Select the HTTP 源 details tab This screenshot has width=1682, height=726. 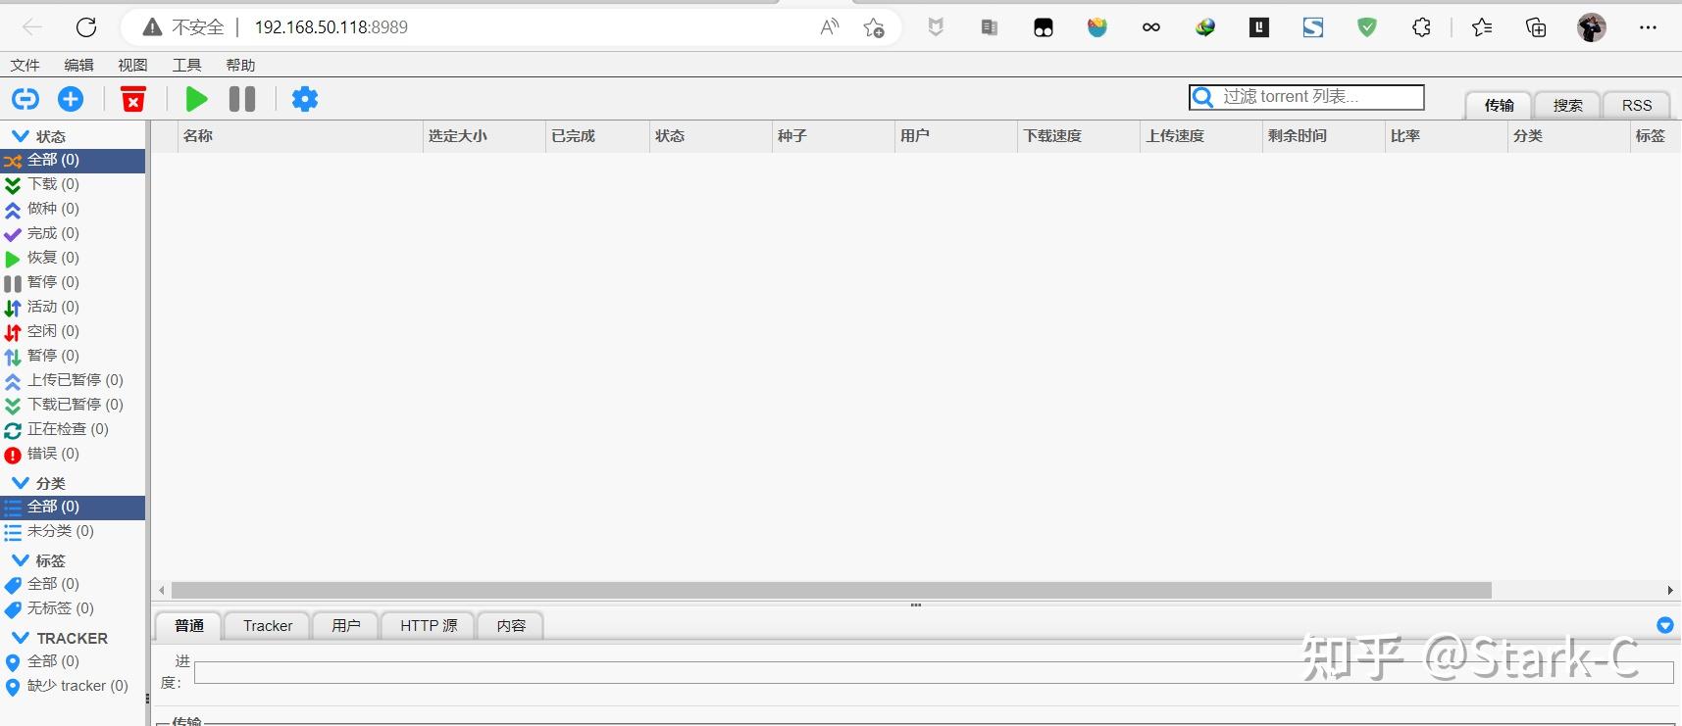coord(429,625)
